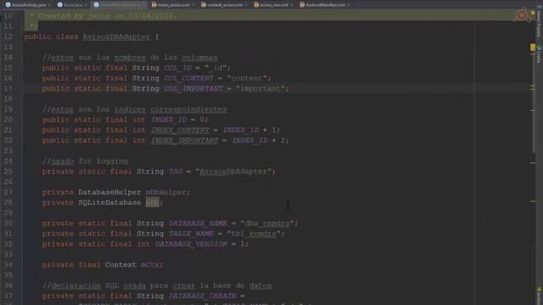Image resolution: width=543 pixels, height=305 pixels.
Task: Click the "dba_remdrs" string literal
Action: (x=267, y=224)
